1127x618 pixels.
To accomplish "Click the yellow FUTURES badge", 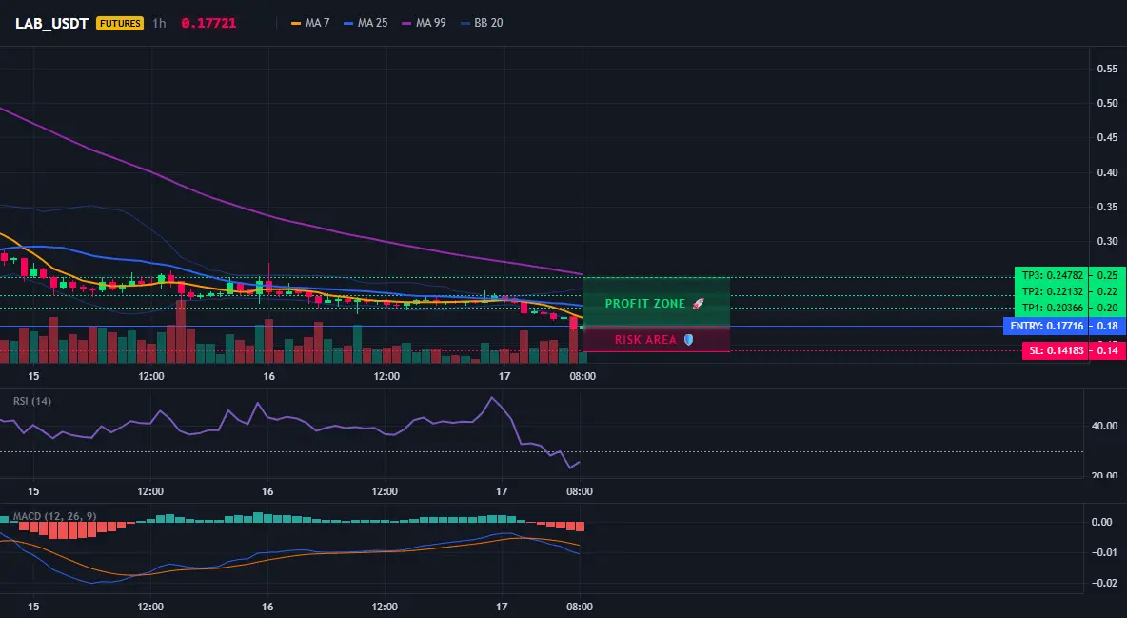I will pos(120,23).
